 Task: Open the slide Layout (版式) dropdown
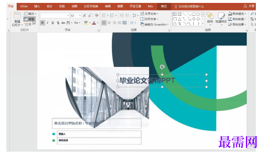[x=30, y=14]
